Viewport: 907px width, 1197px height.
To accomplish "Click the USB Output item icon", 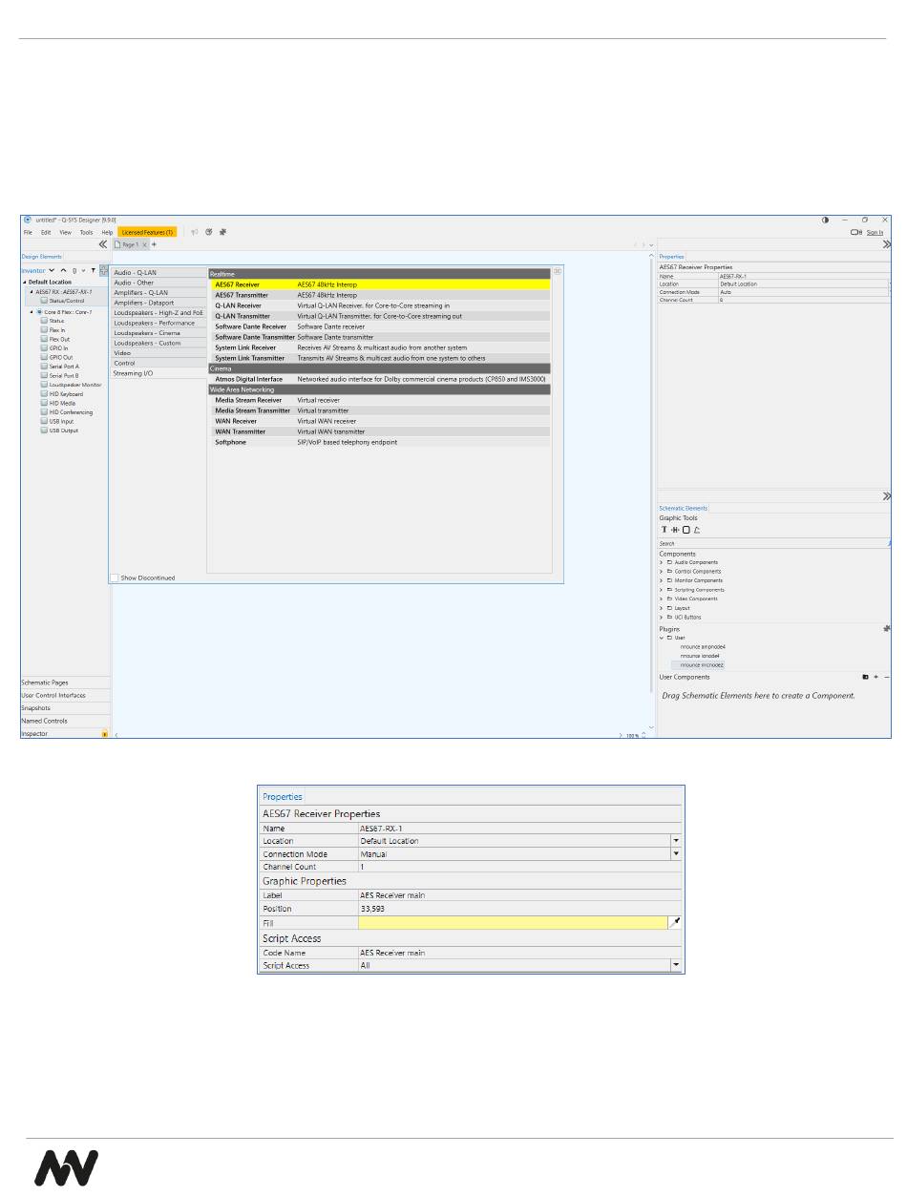I will 44,430.
